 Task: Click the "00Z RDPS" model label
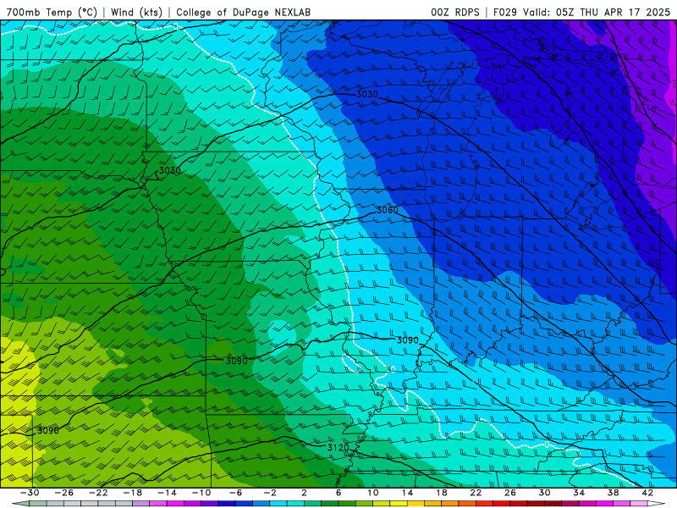(455, 12)
